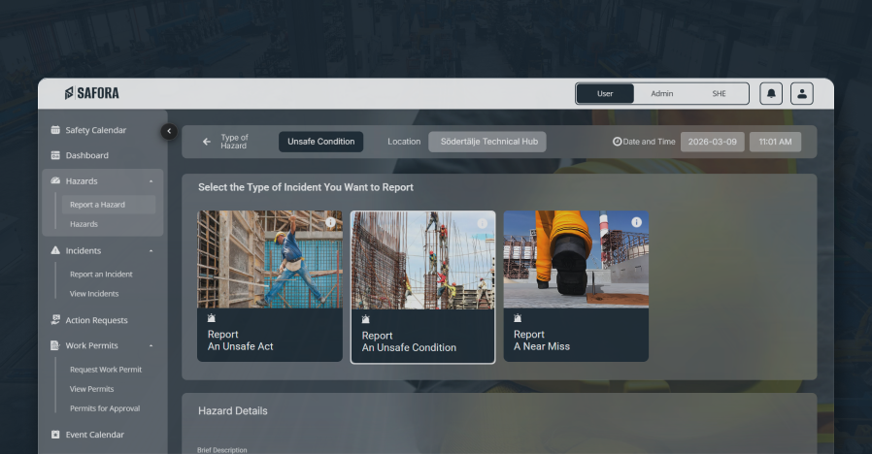This screenshot has width=872, height=454.
Task: Click the info icon on Unsafe Act card
Action: pos(330,222)
